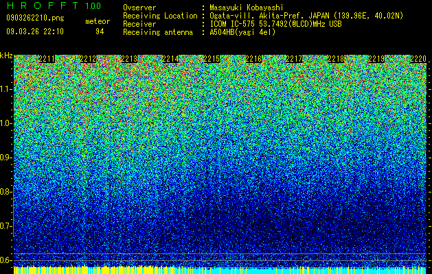The width and height of the screenshot is (432, 274).
Task: Click the observer name Masayuki Kobayashi
Action: coord(247,8)
